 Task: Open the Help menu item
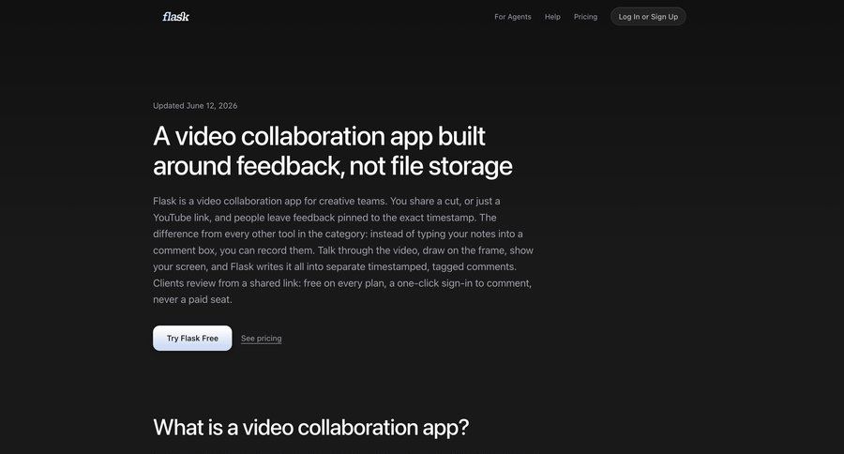pyautogui.click(x=552, y=17)
